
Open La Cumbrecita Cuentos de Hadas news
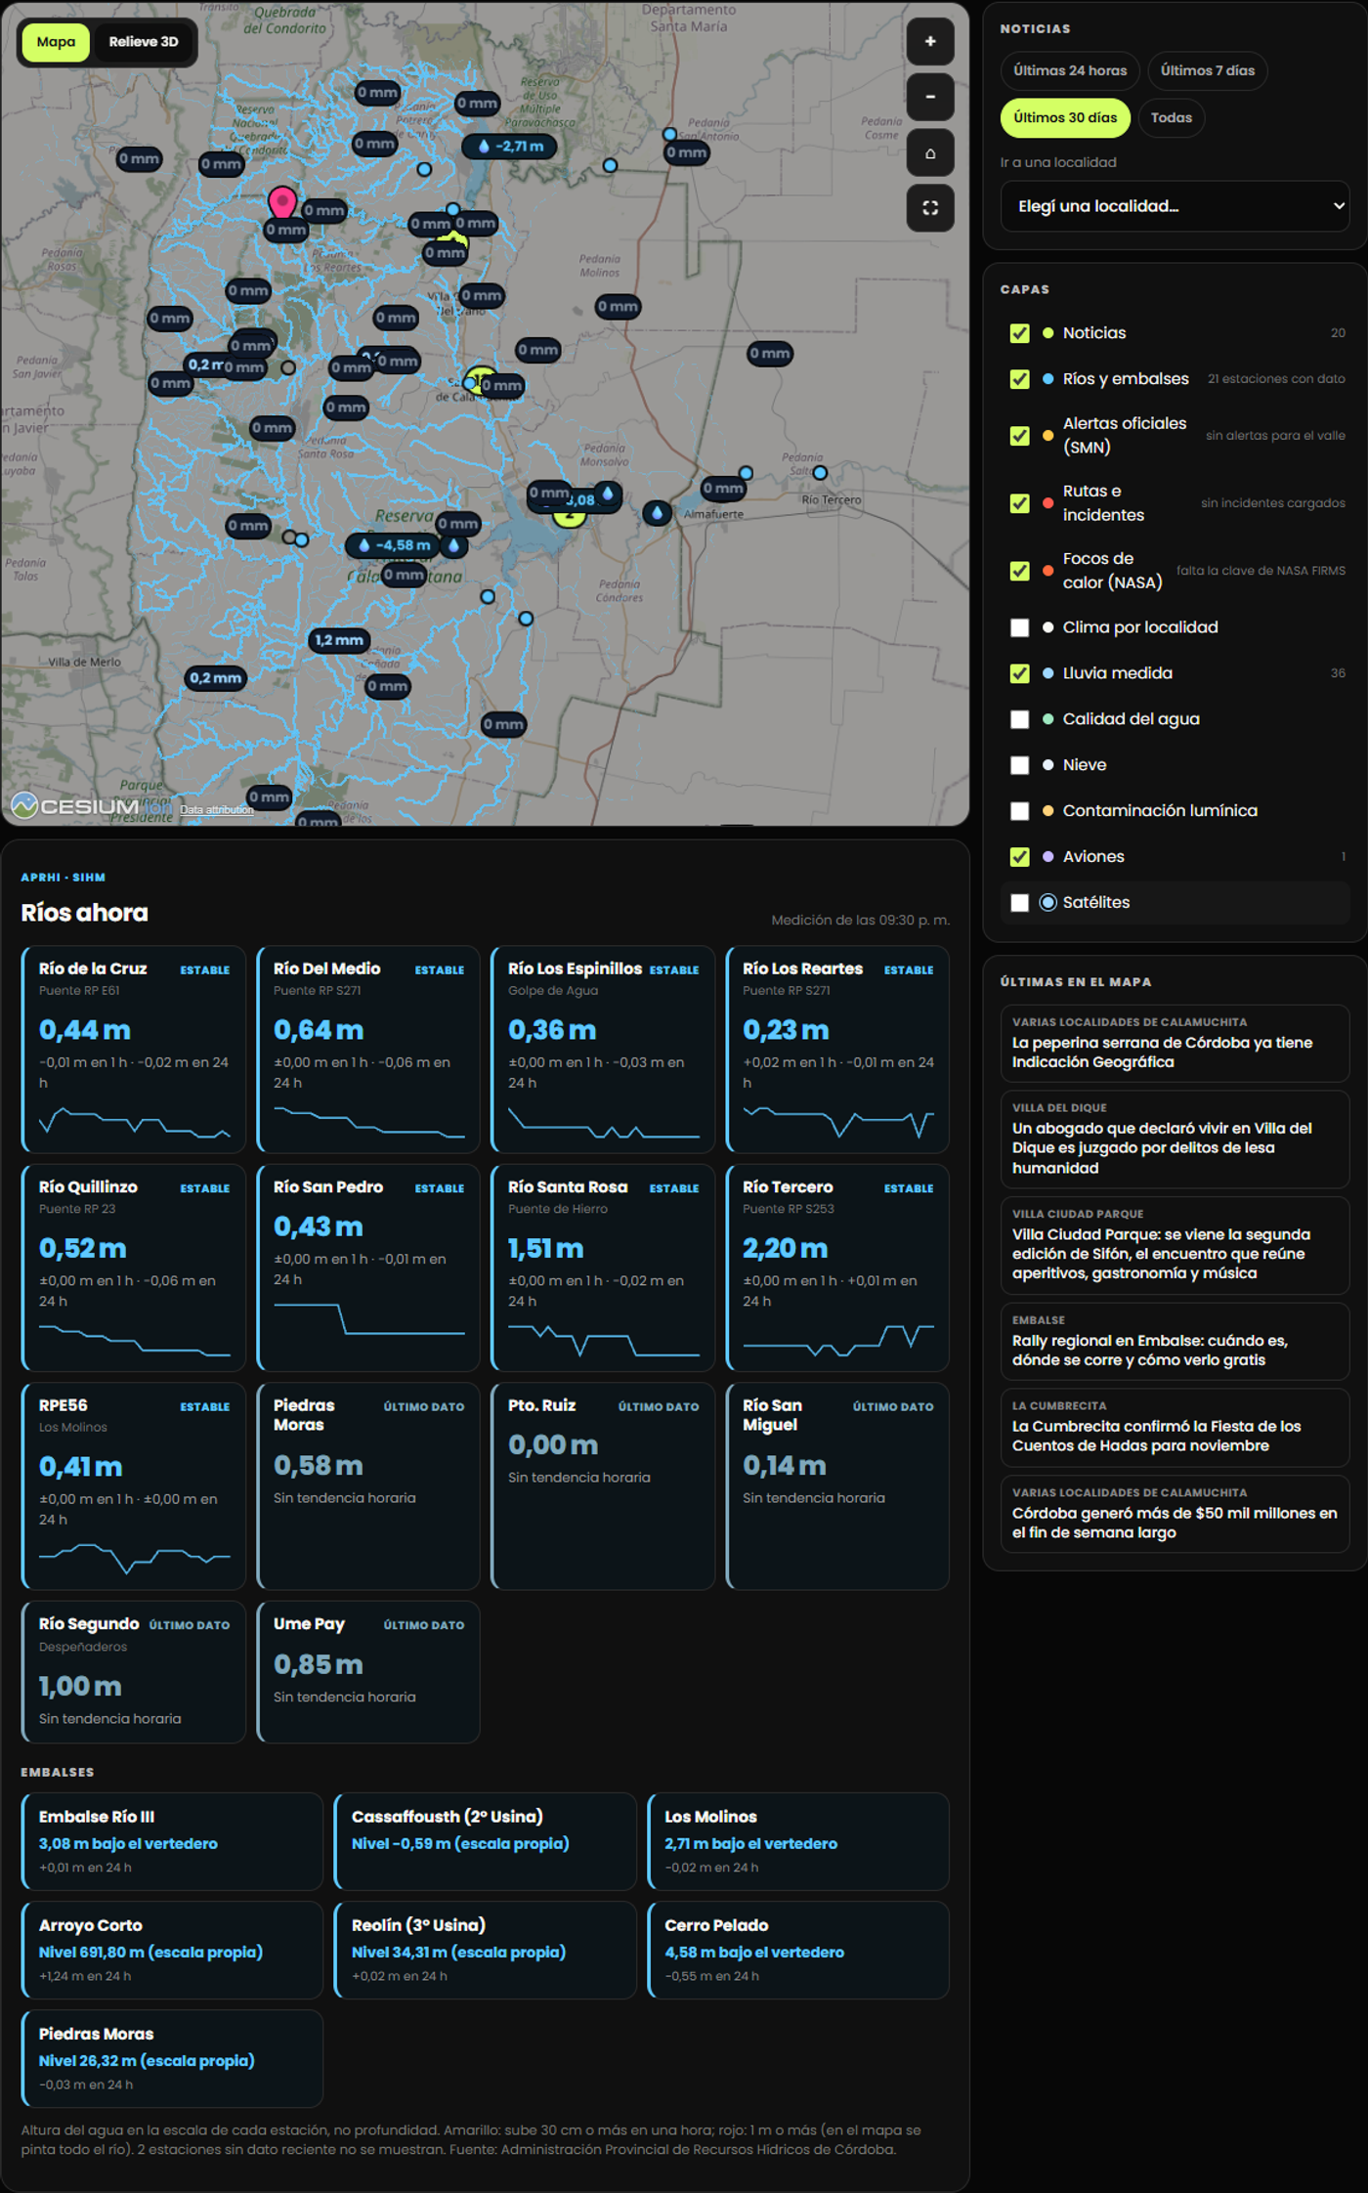tap(1175, 1428)
